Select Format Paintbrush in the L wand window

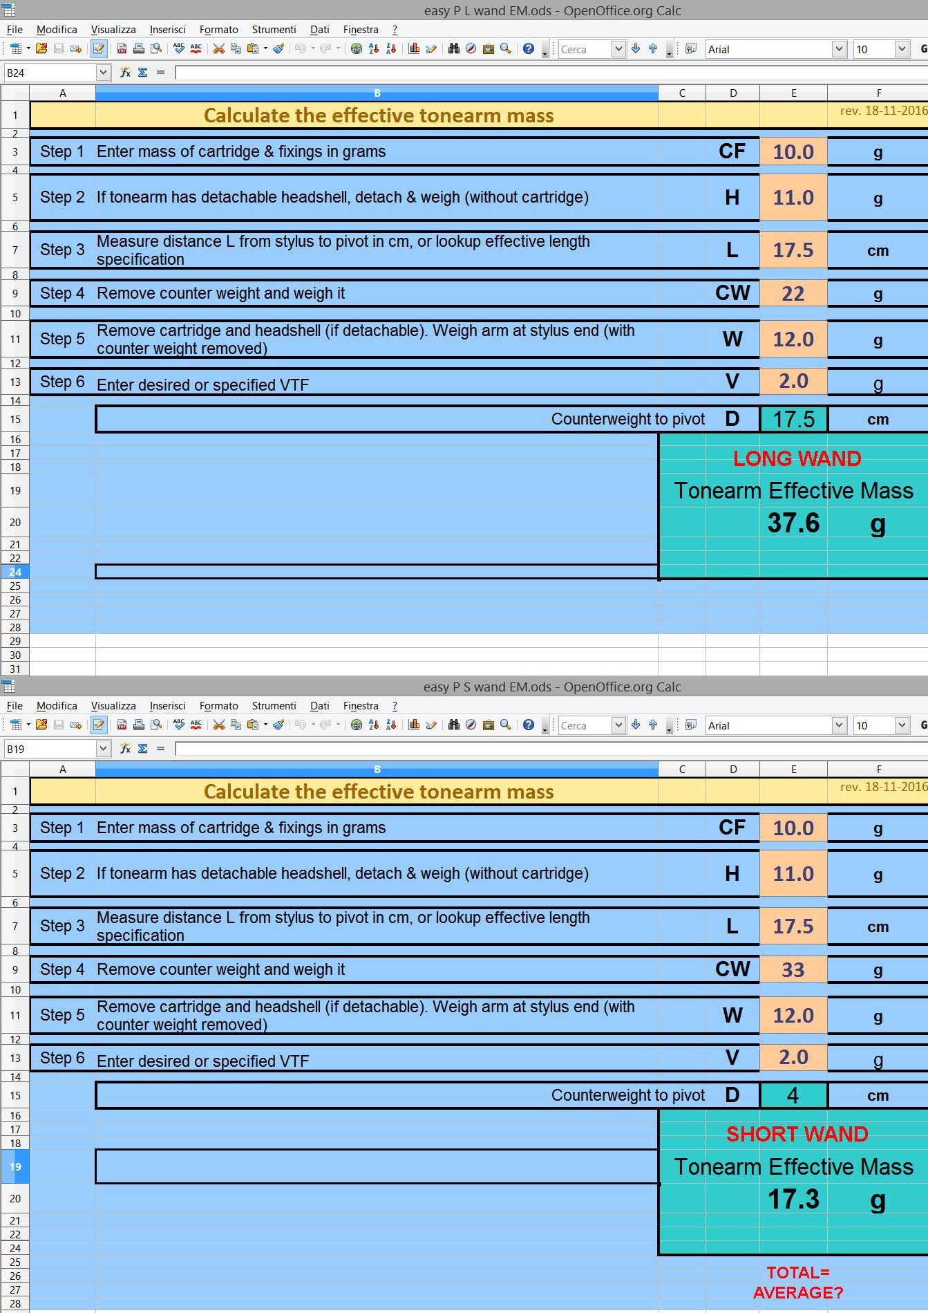278,49
